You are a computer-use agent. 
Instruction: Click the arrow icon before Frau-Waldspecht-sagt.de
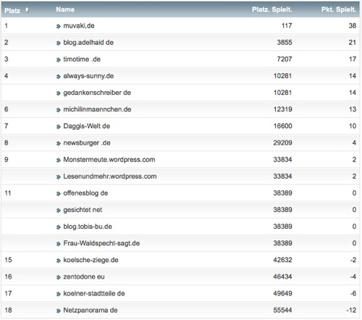(x=58, y=244)
